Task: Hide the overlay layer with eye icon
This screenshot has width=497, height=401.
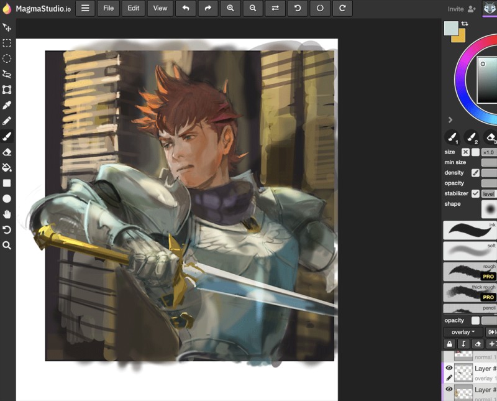Action: pyautogui.click(x=449, y=368)
